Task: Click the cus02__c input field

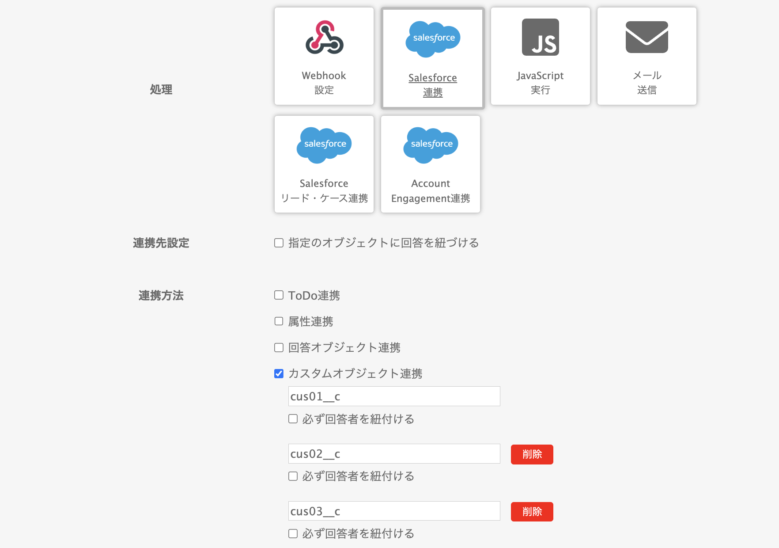Action: click(394, 454)
